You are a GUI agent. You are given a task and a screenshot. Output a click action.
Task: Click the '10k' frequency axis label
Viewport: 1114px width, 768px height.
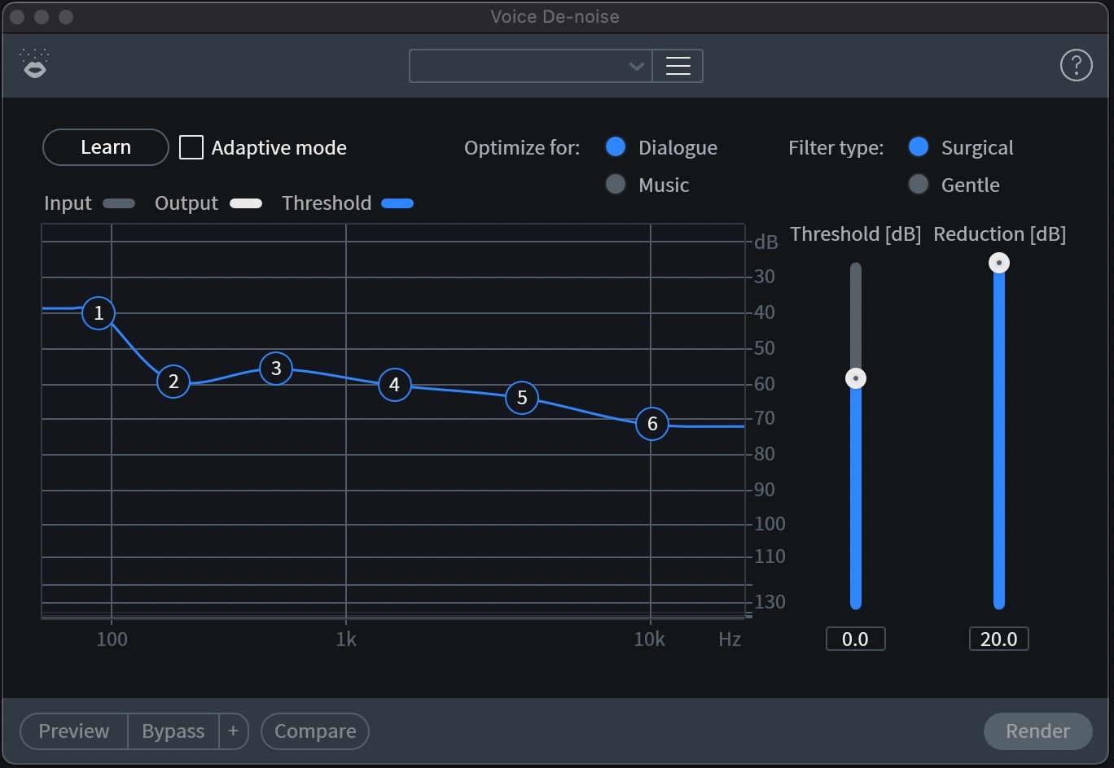click(x=649, y=639)
